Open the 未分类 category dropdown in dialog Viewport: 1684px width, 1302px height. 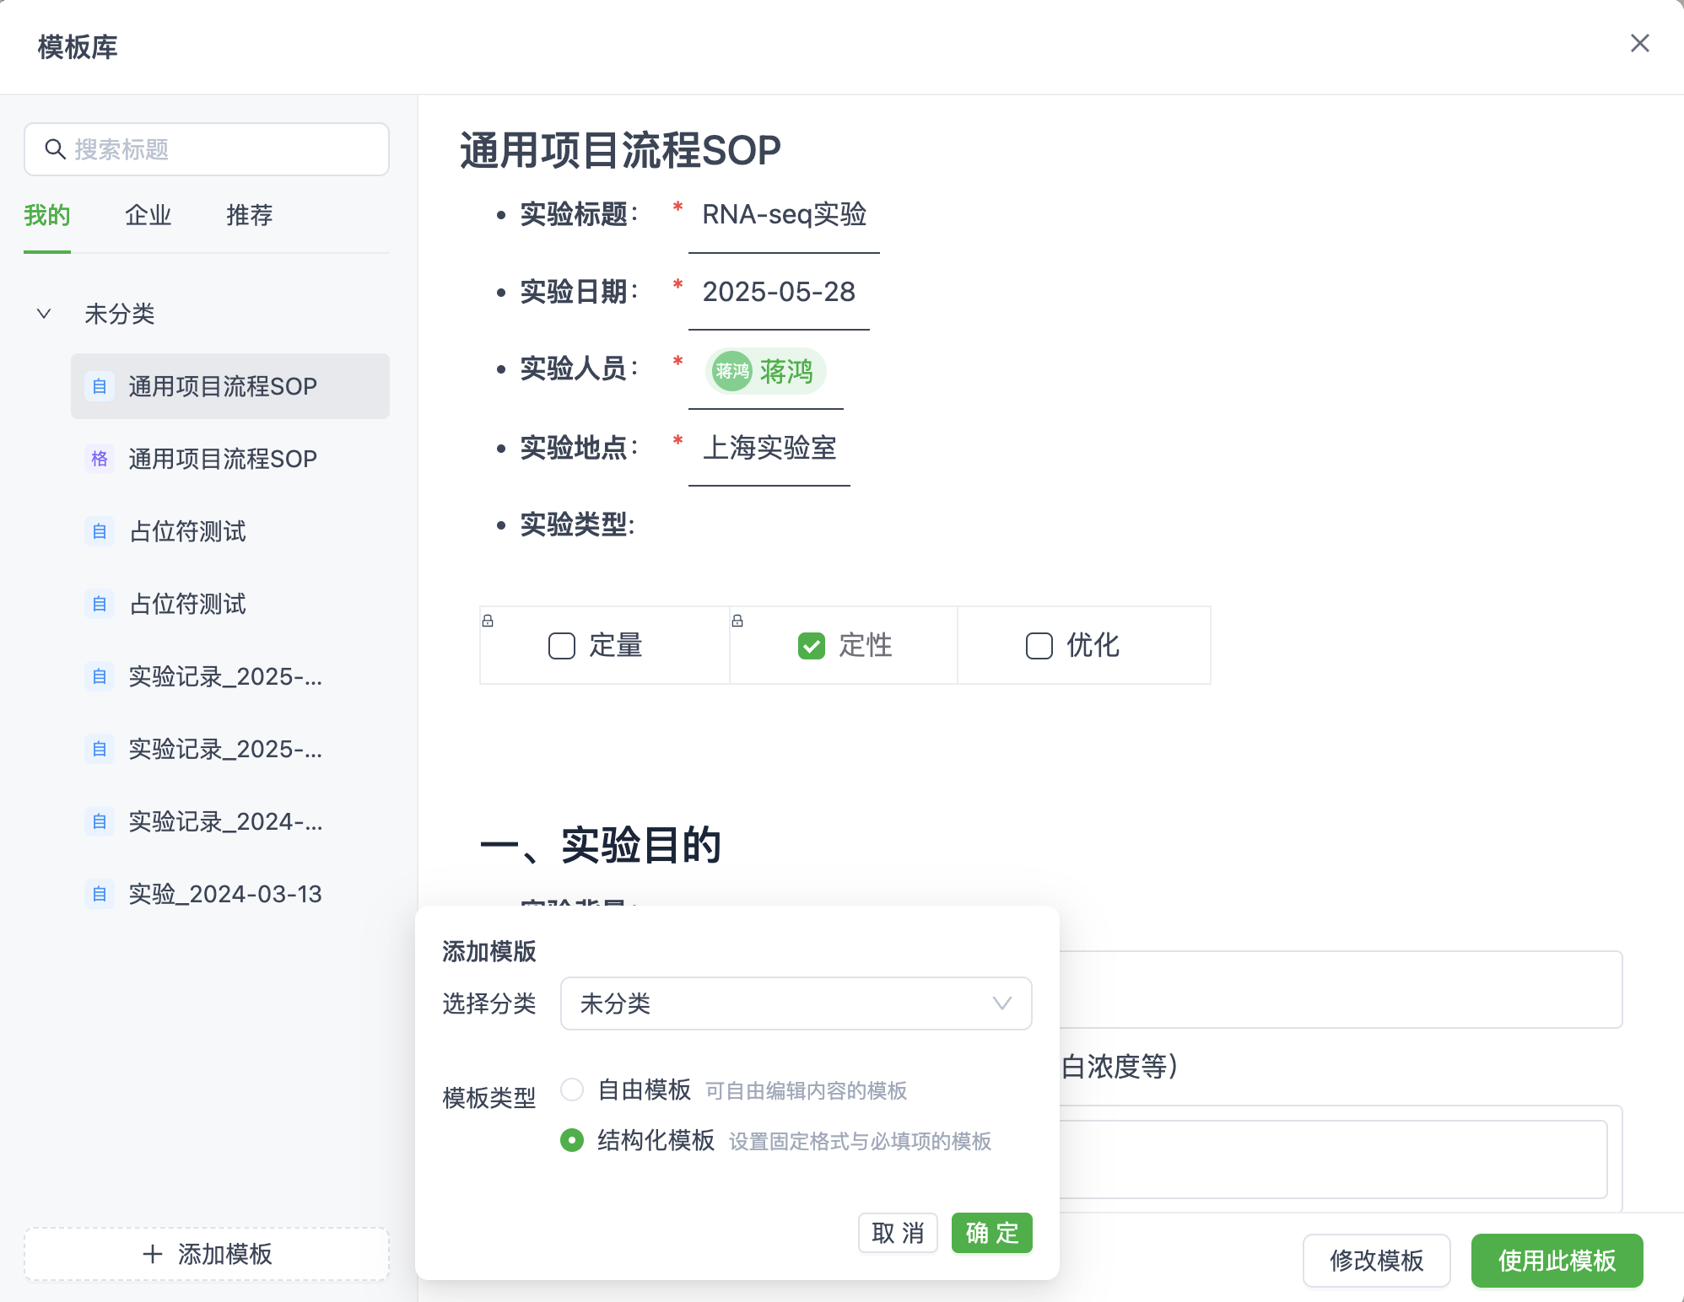pyautogui.click(x=796, y=1003)
